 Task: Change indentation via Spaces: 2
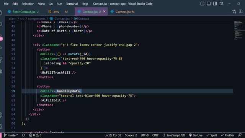(131, 135)
